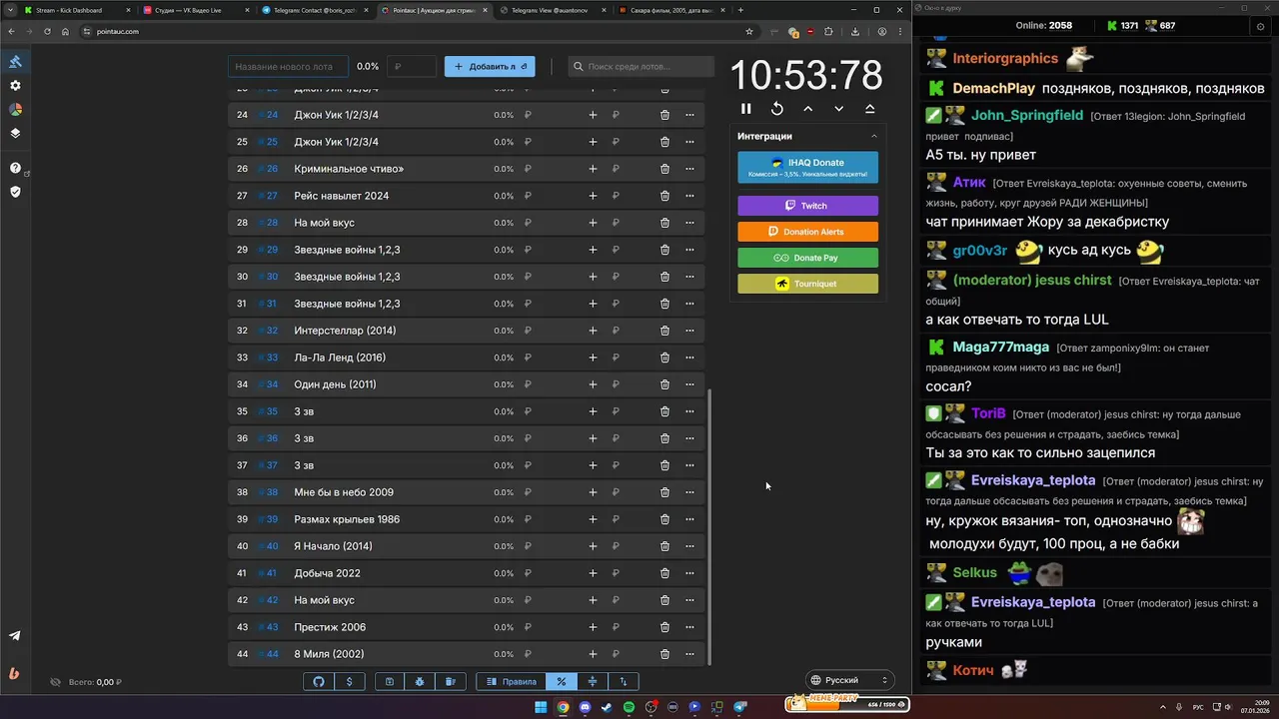Open the Правила rules button
Image resolution: width=1279 pixels, height=719 pixels.
click(x=511, y=681)
